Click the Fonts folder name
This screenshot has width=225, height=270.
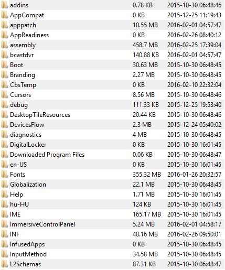(x=18, y=175)
